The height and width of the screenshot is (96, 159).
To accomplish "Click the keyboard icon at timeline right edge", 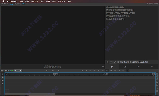I will pos(157,91).
